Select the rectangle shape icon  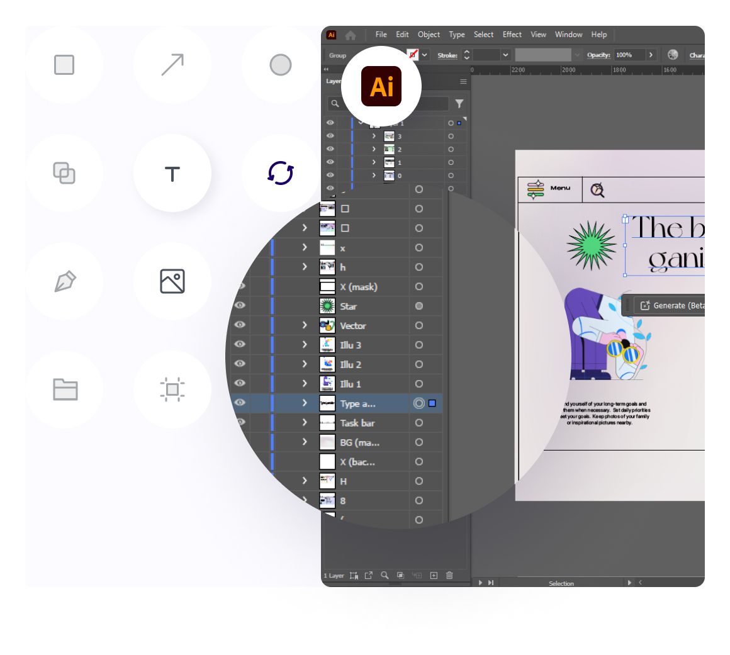pos(64,65)
